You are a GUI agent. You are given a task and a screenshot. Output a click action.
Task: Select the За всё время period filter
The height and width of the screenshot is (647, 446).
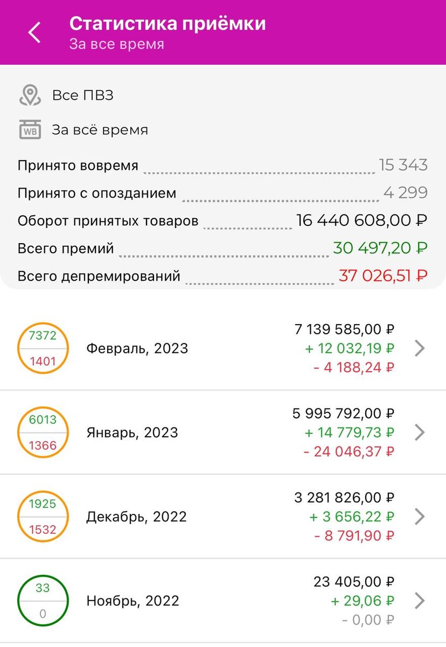pos(100,130)
